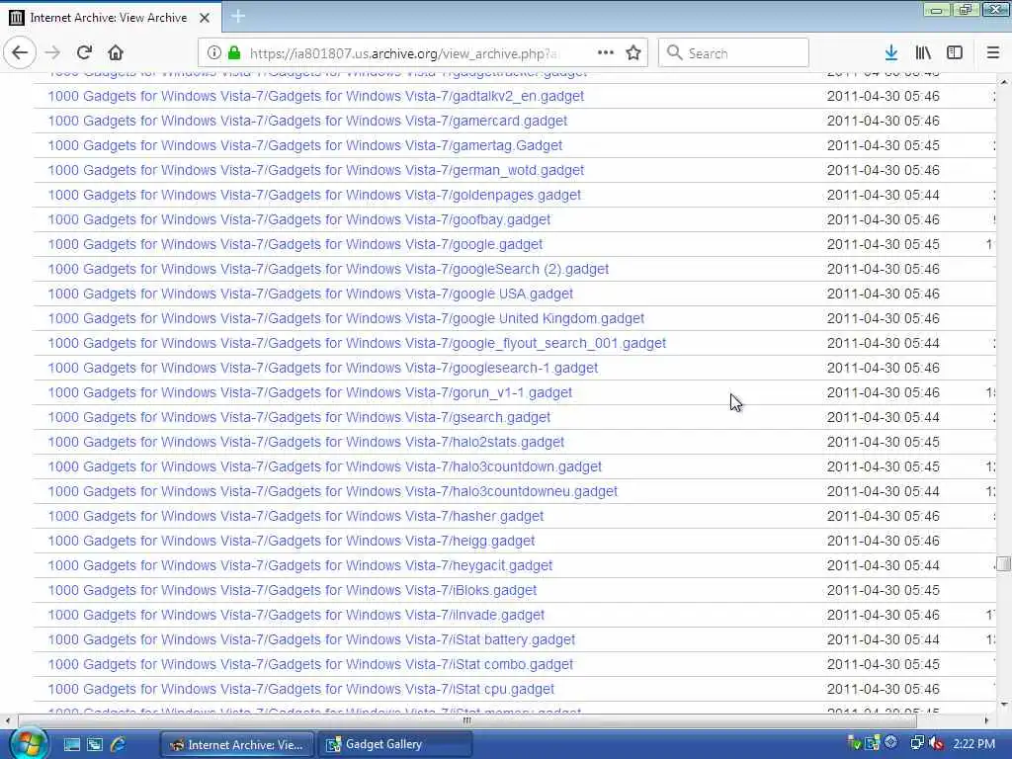Bookmark this page with the star
This screenshot has height=759, width=1012.
point(633,53)
